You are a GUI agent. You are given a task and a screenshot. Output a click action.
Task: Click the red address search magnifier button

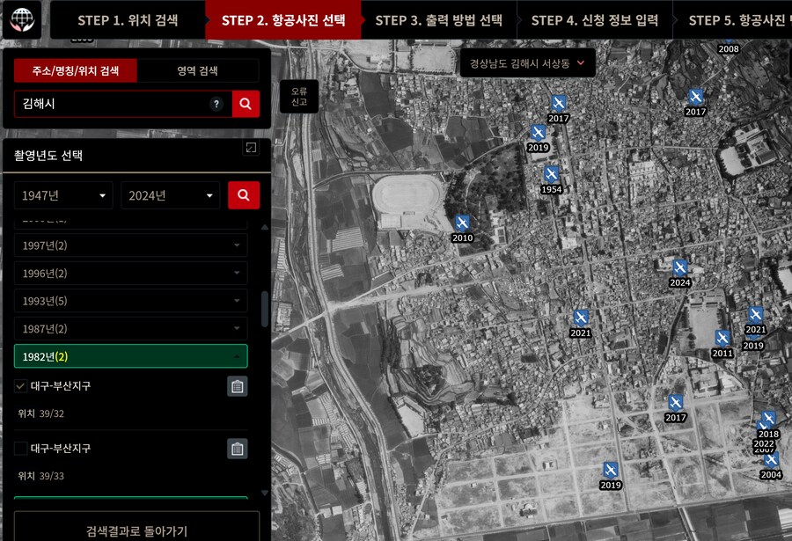point(246,104)
